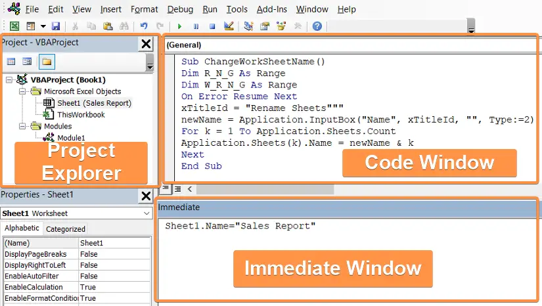
Task: Toggle Full Module View button below code
Action: [x=177, y=189]
